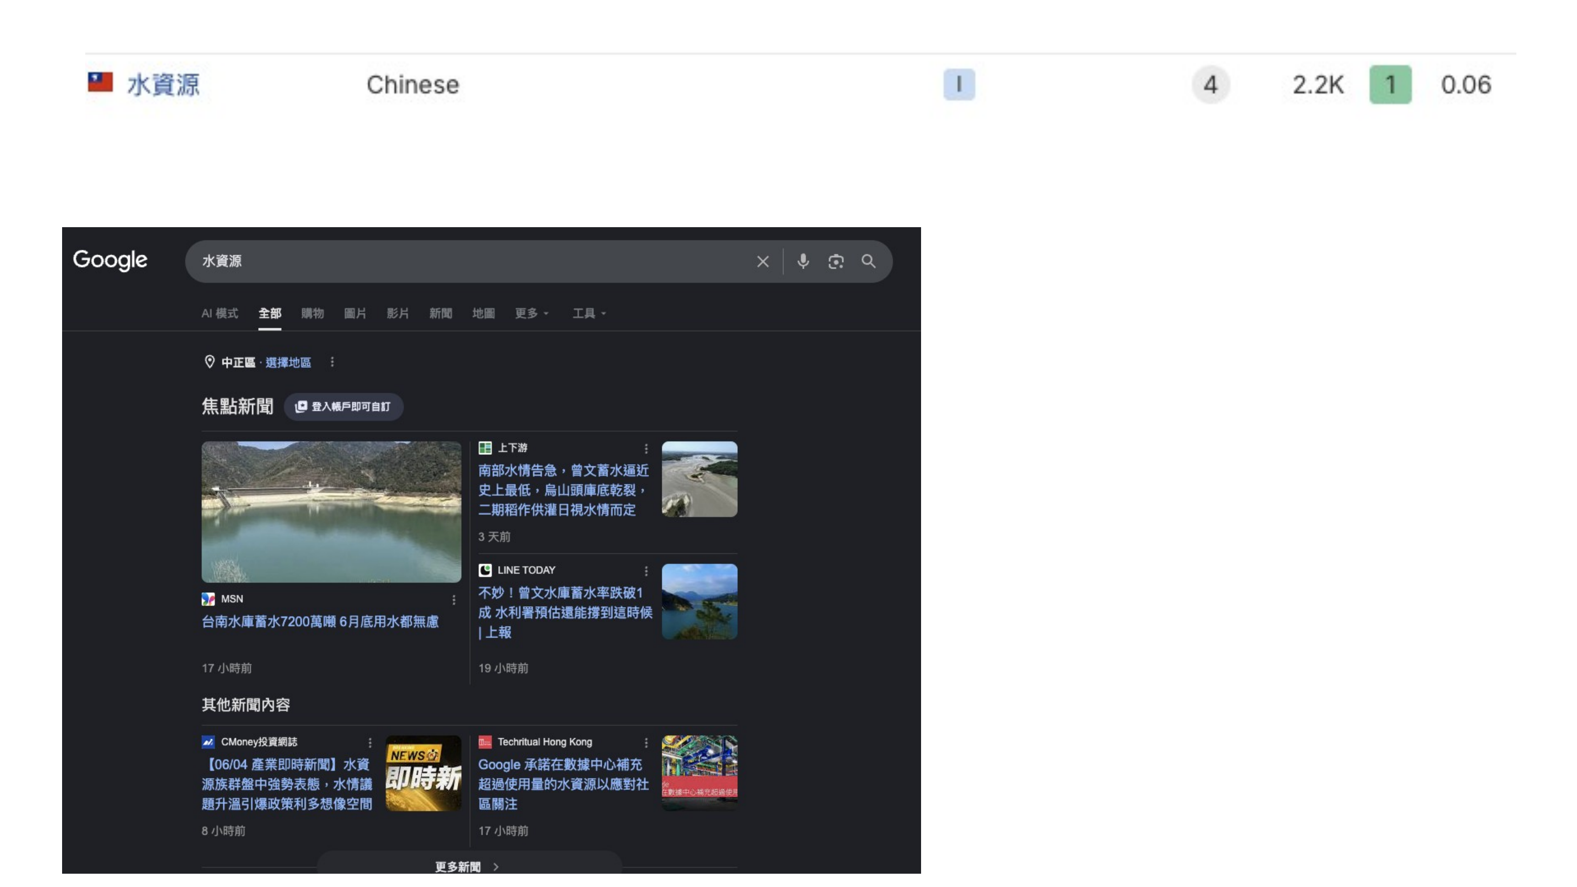Click the MSN source favicon
This screenshot has height=887, width=1577.
(x=208, y=599)
